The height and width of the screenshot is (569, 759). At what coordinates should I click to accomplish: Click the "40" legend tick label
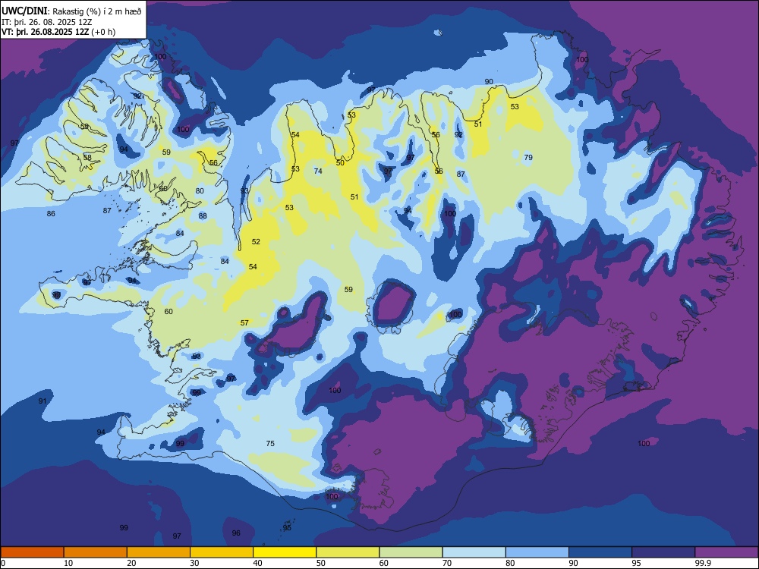click(x=257, y=563)
